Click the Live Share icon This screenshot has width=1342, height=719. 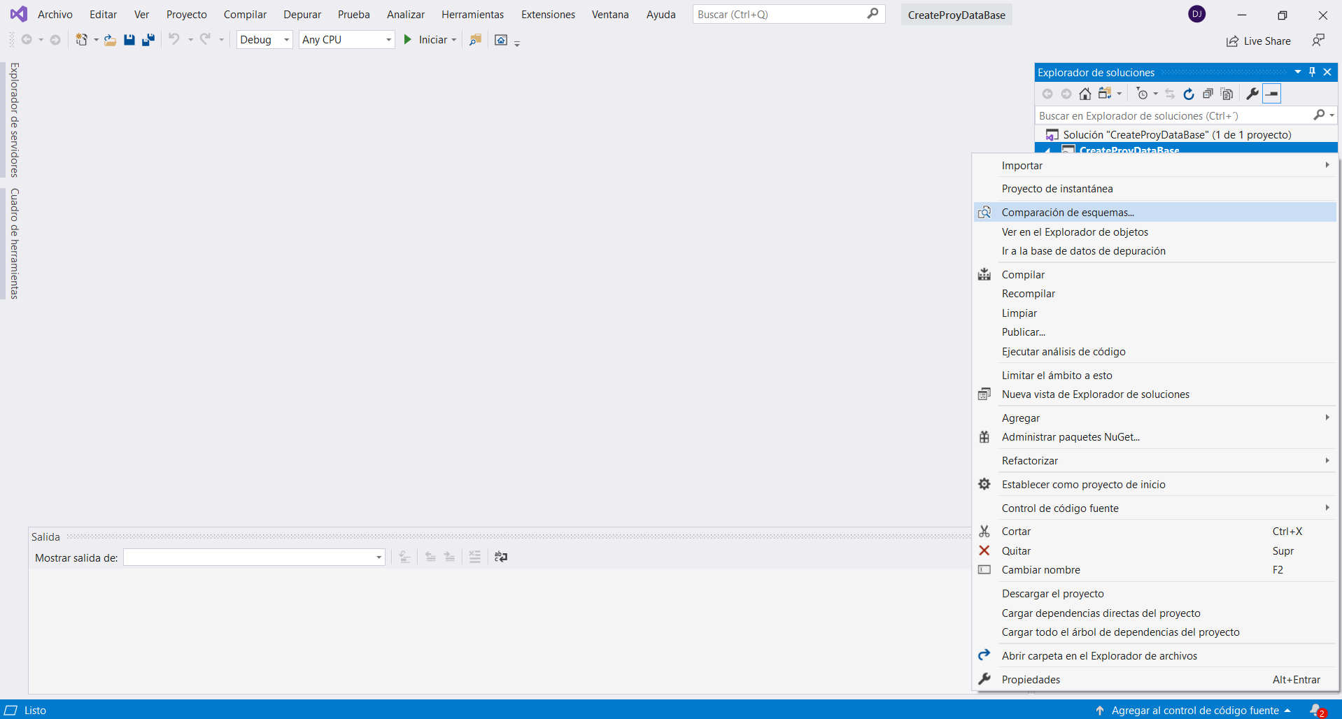pyautogui.click(x=1258, y=41)
